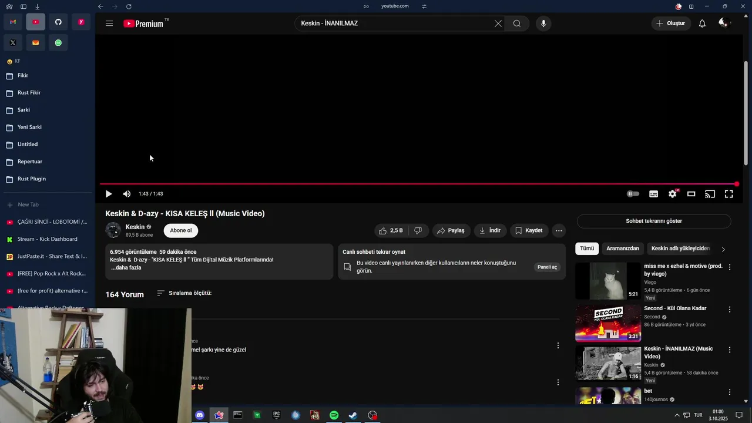The image size is (752, 423).
Task: Open the site controls icon beside youtube.com
Action: (424, 6)
